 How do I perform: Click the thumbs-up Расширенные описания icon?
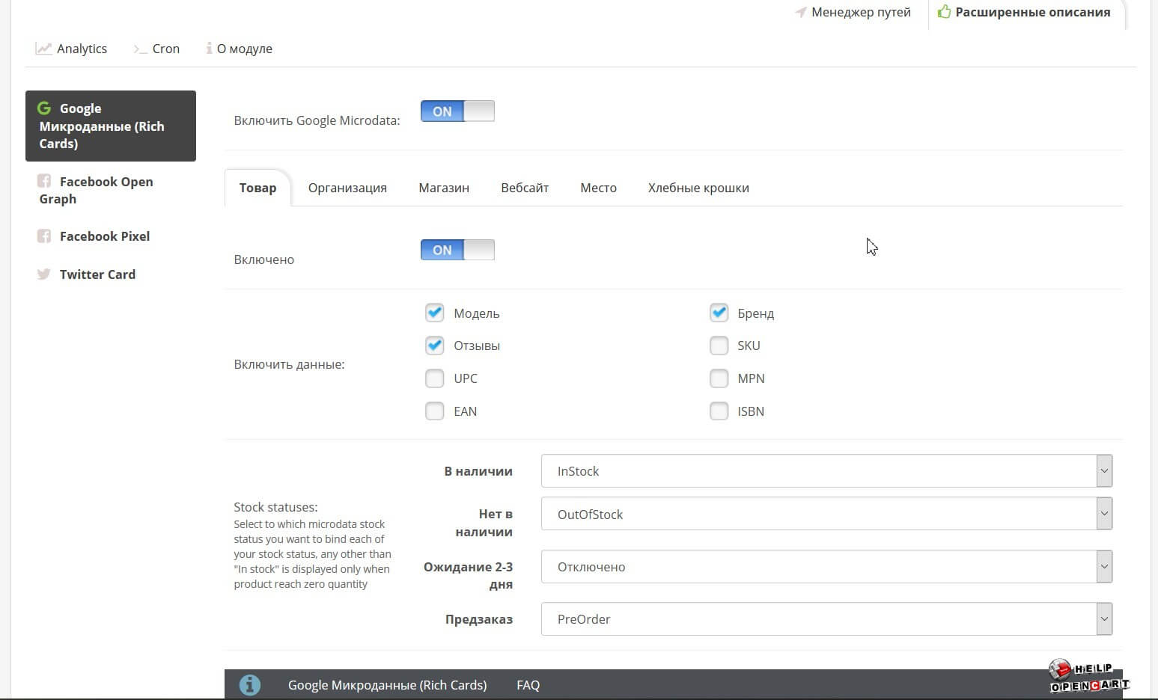tap(944, 12)
